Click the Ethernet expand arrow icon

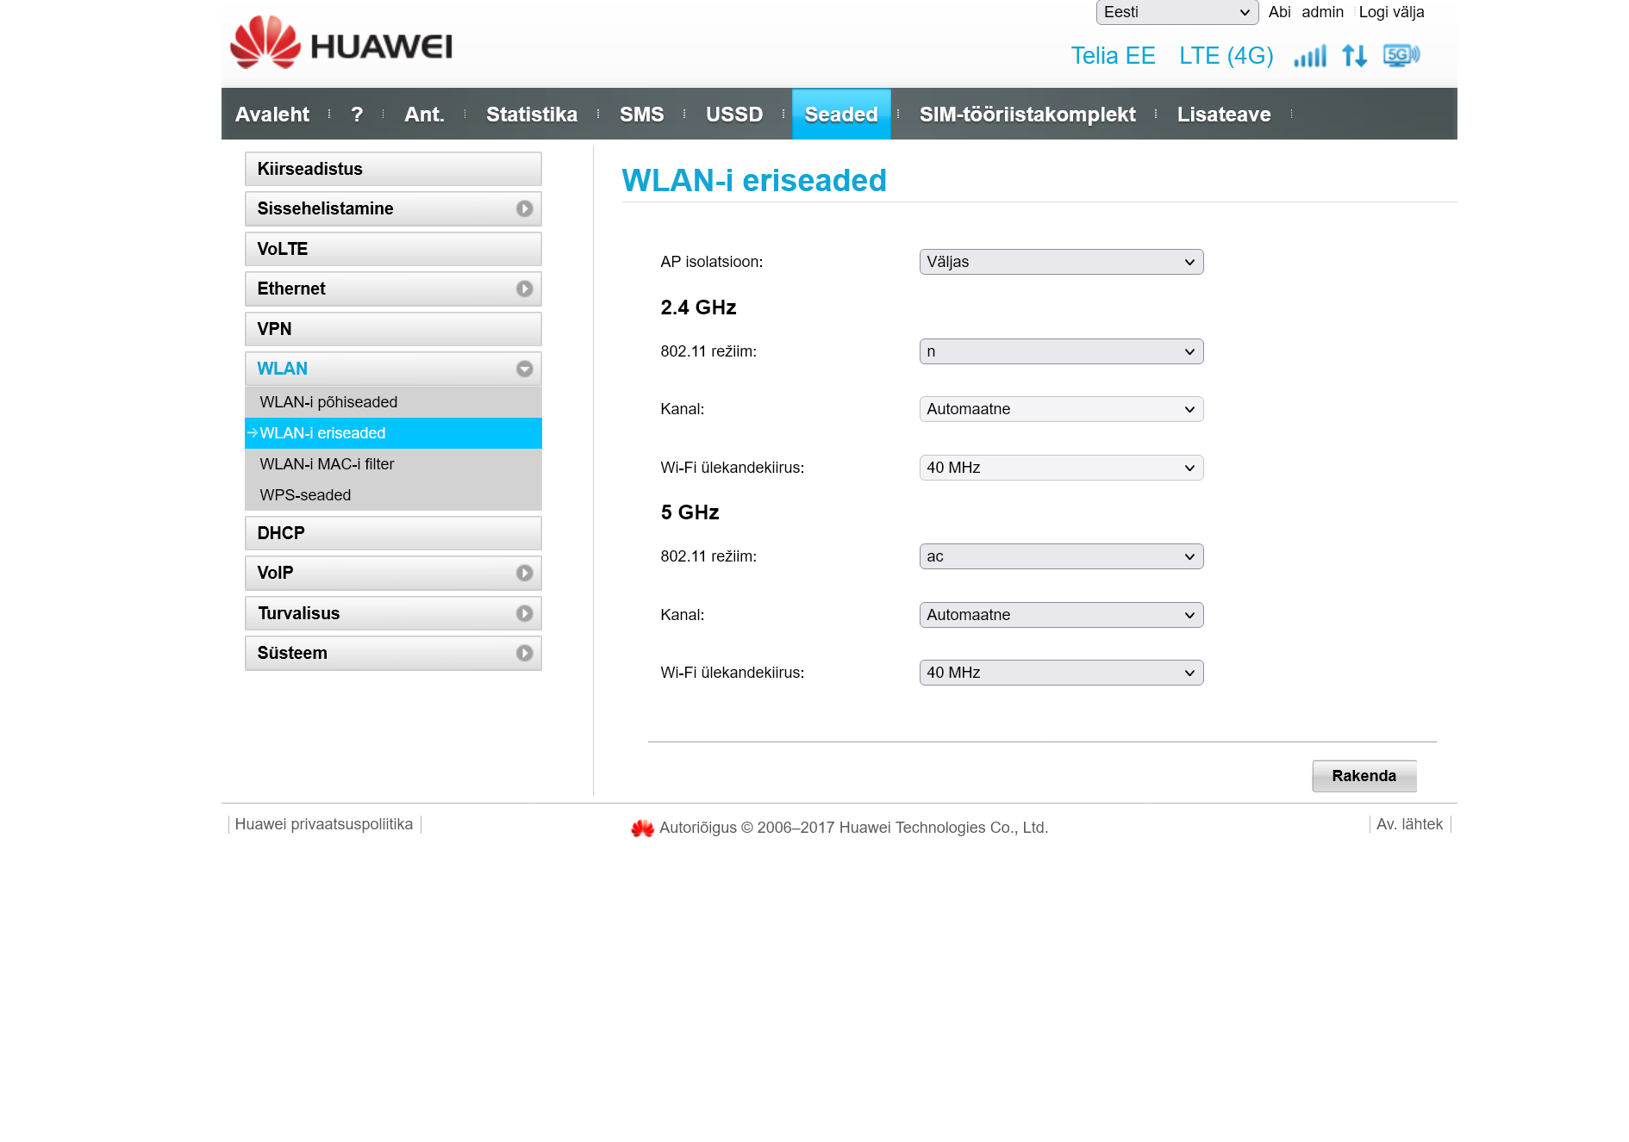(524, 289)
